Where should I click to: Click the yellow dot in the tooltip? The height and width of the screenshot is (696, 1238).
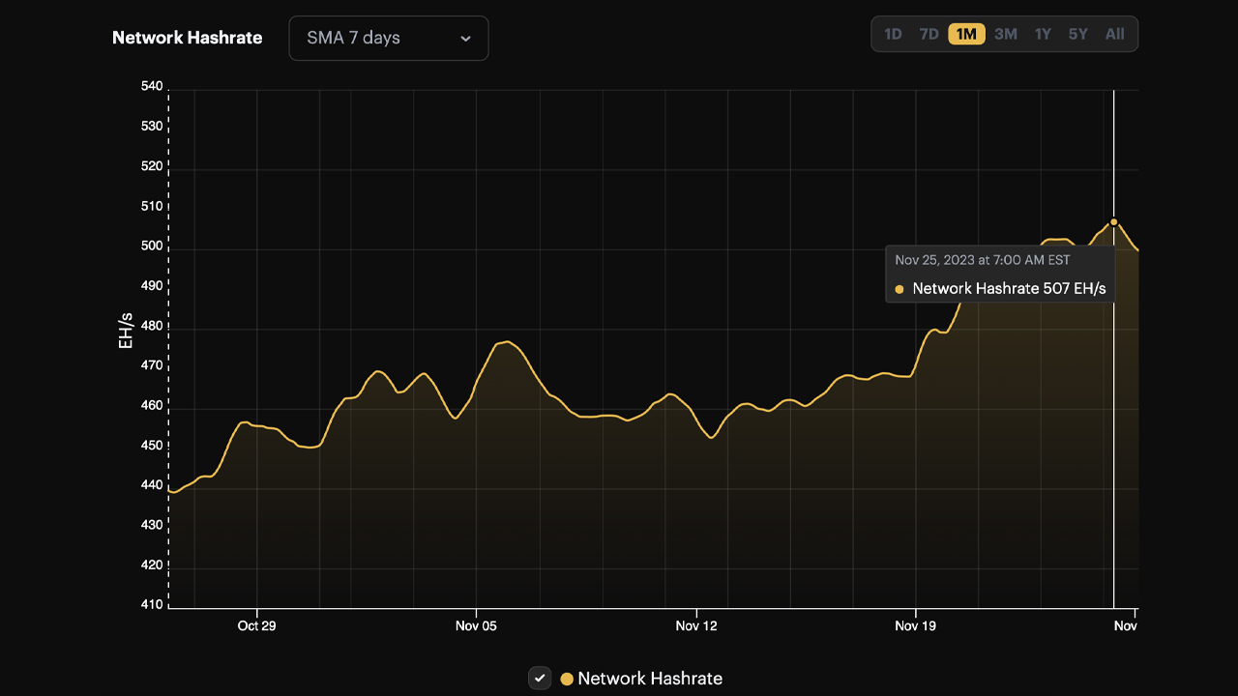[899, 288]
